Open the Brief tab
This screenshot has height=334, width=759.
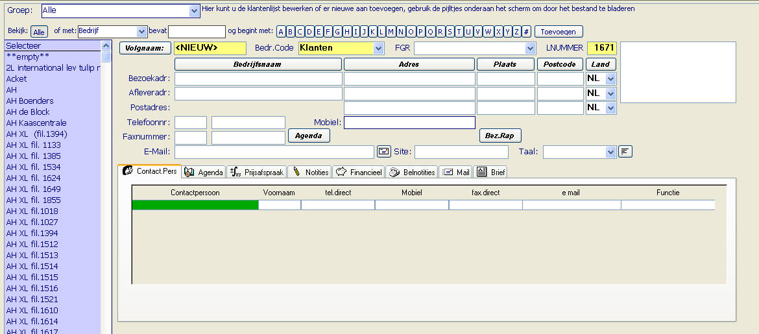click(490, 172)
